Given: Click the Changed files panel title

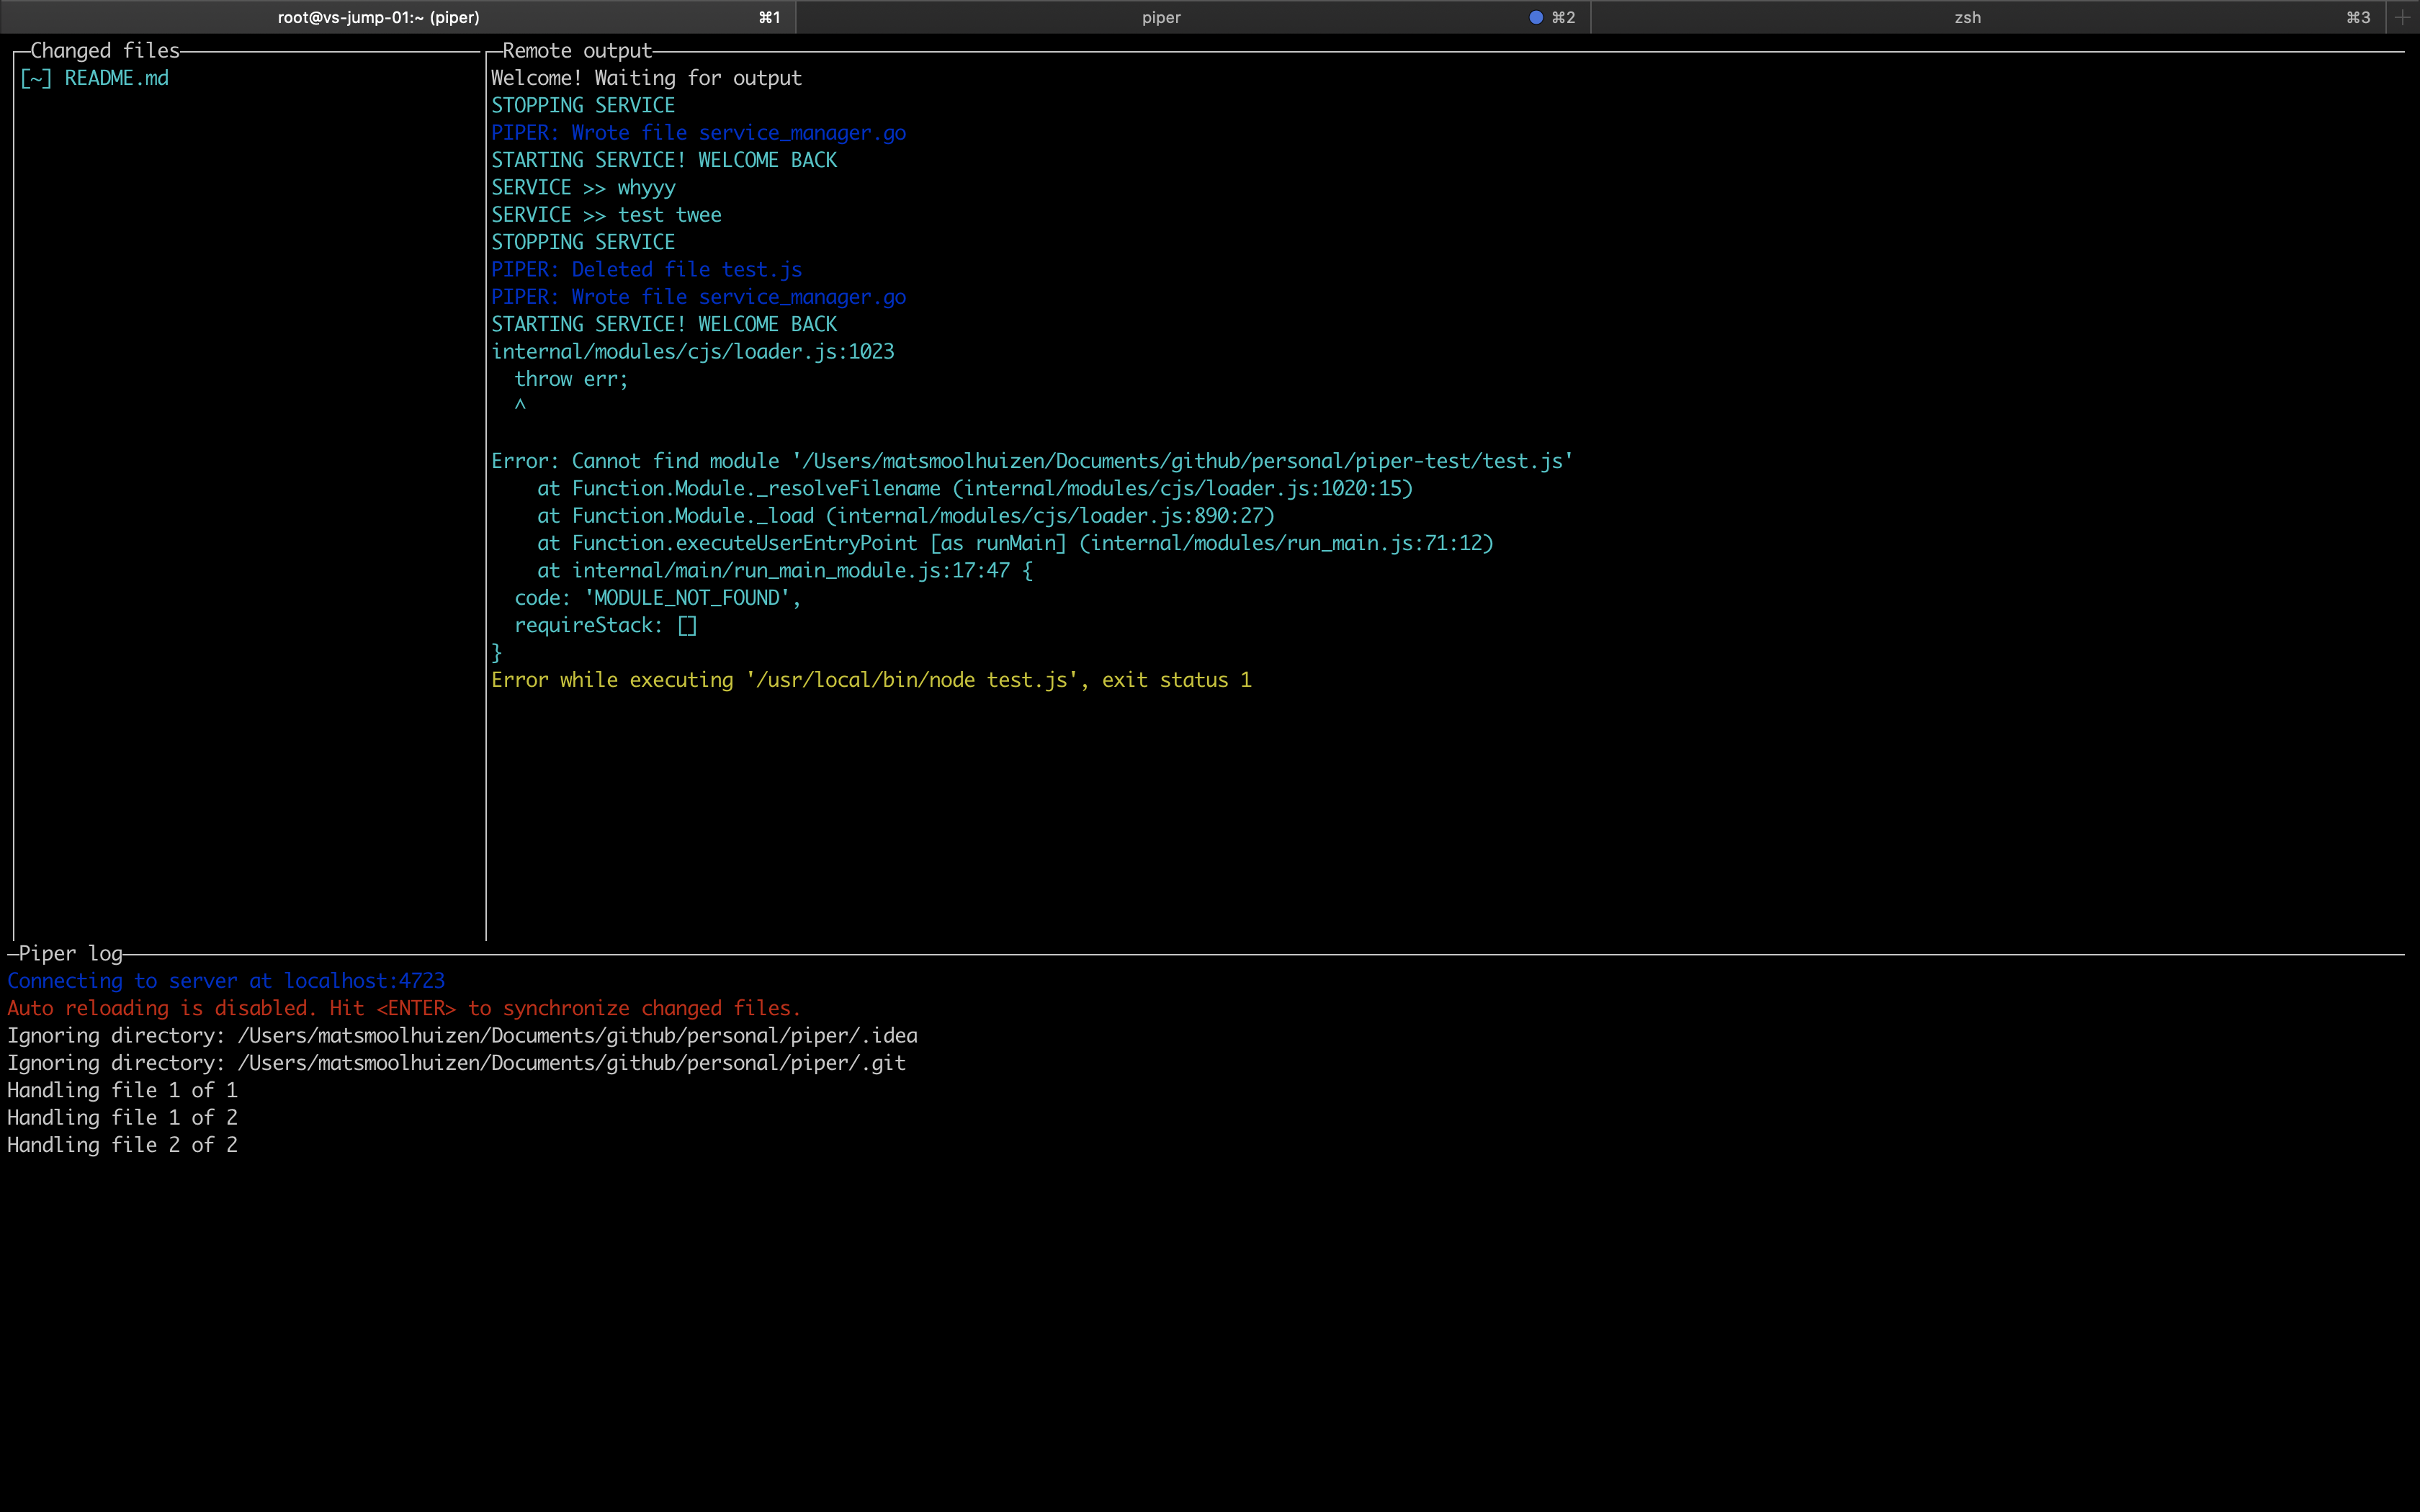Looking at the screenshot, I should [x=105, y=50].
